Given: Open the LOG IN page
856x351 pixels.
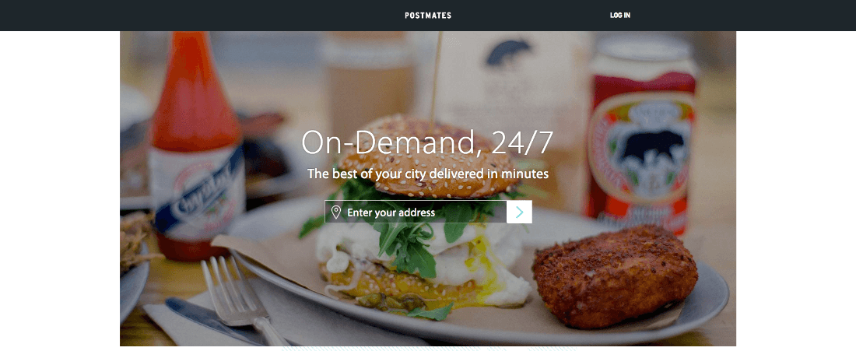Looking at the screenshot, I should [620, 16].
